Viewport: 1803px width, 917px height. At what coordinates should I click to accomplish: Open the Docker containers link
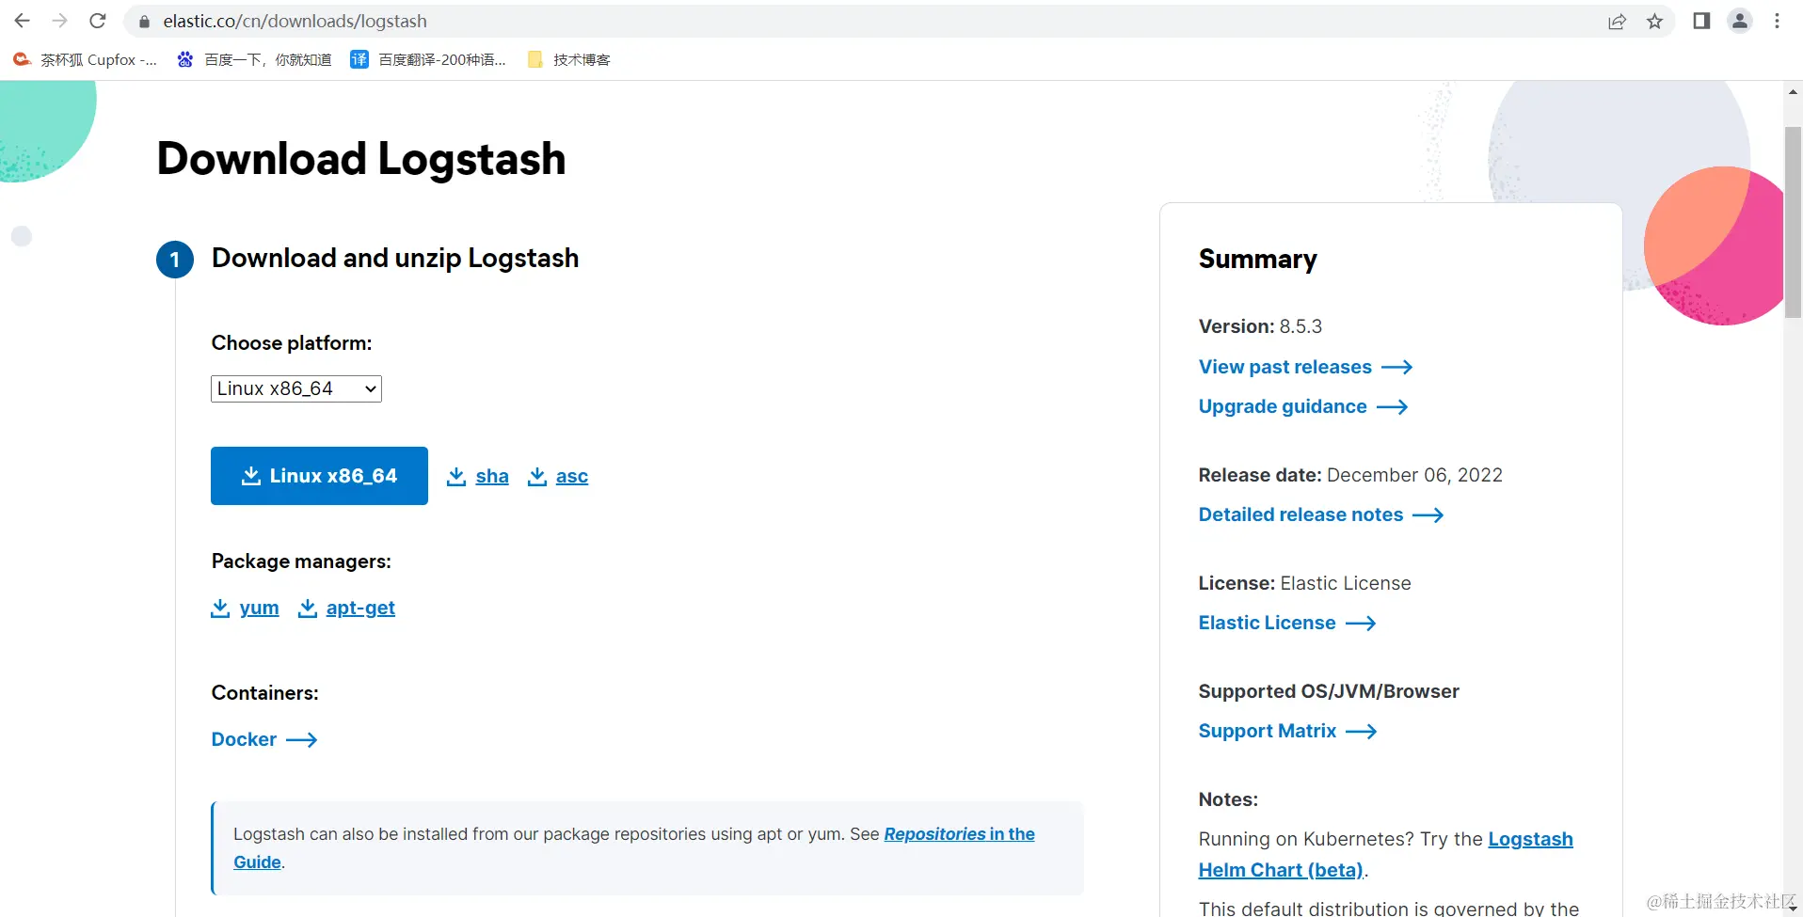click(264, 739)
